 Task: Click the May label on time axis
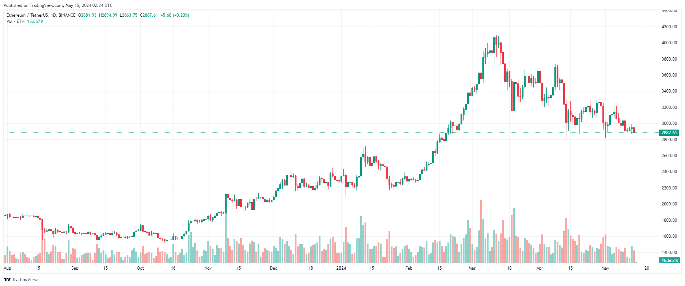605,268
